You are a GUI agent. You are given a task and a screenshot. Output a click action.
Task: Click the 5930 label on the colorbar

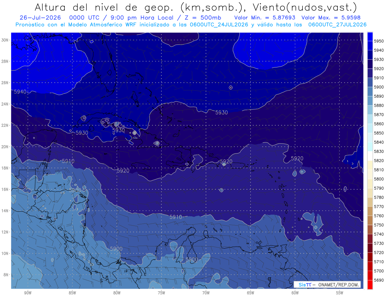(379, 60)
